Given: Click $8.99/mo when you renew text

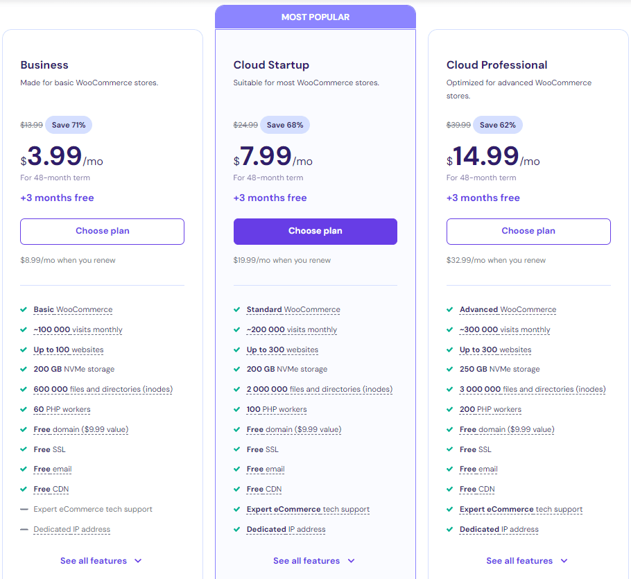Looking at the screenshot, I should [68, 260].
